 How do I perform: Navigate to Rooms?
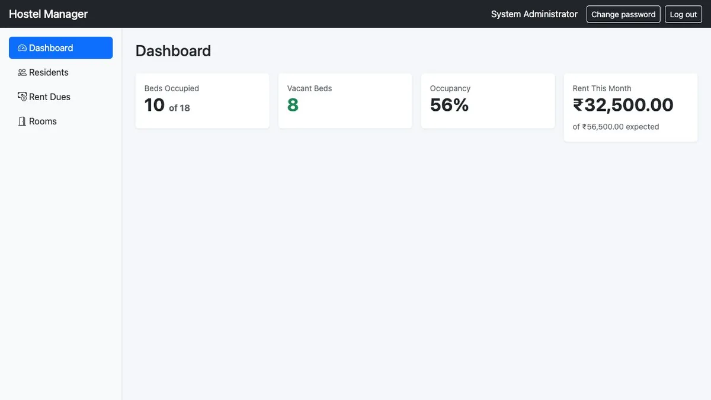click(x=60, y=121)
